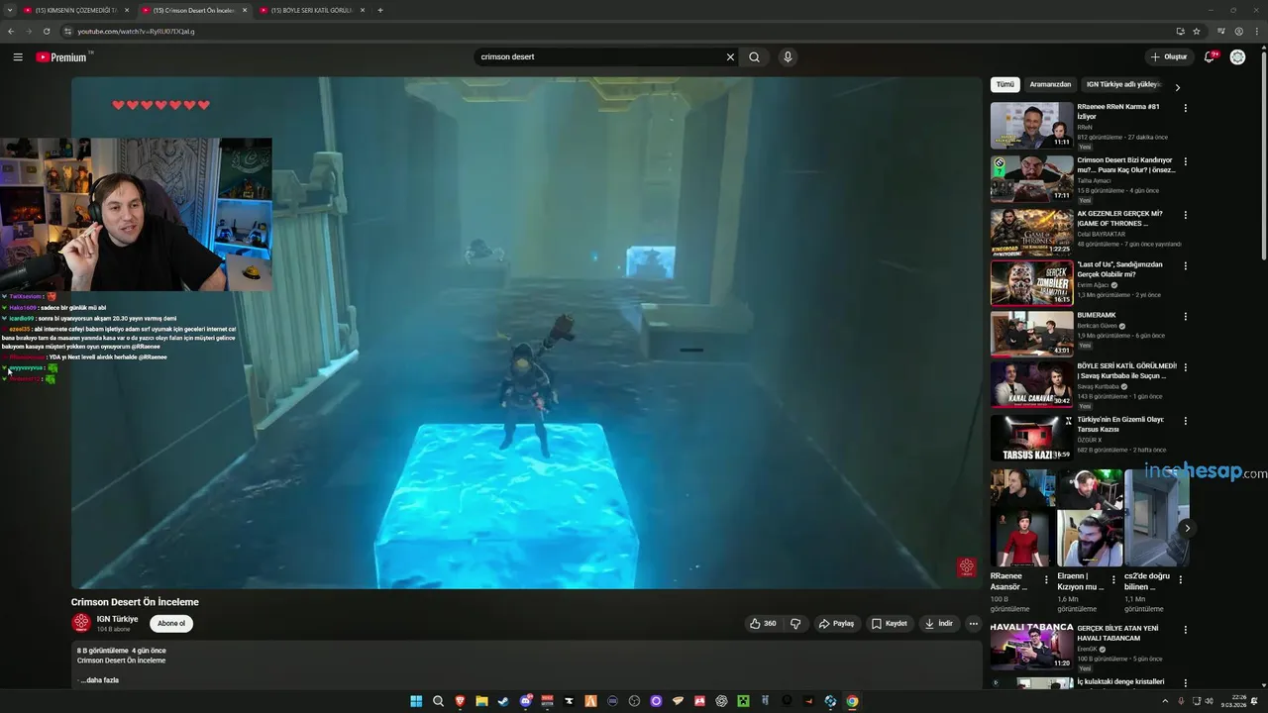Expand description with '...daha fazla'

(99, 680)
